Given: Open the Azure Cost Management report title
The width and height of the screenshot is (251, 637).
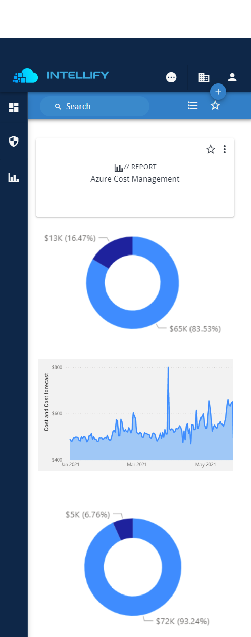Looking at the screenshot, I should click(135, 179).
